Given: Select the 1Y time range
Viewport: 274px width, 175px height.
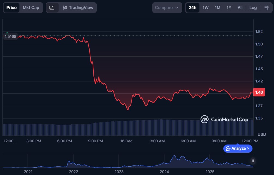Looking at the screenshot, I should point(229,8).
